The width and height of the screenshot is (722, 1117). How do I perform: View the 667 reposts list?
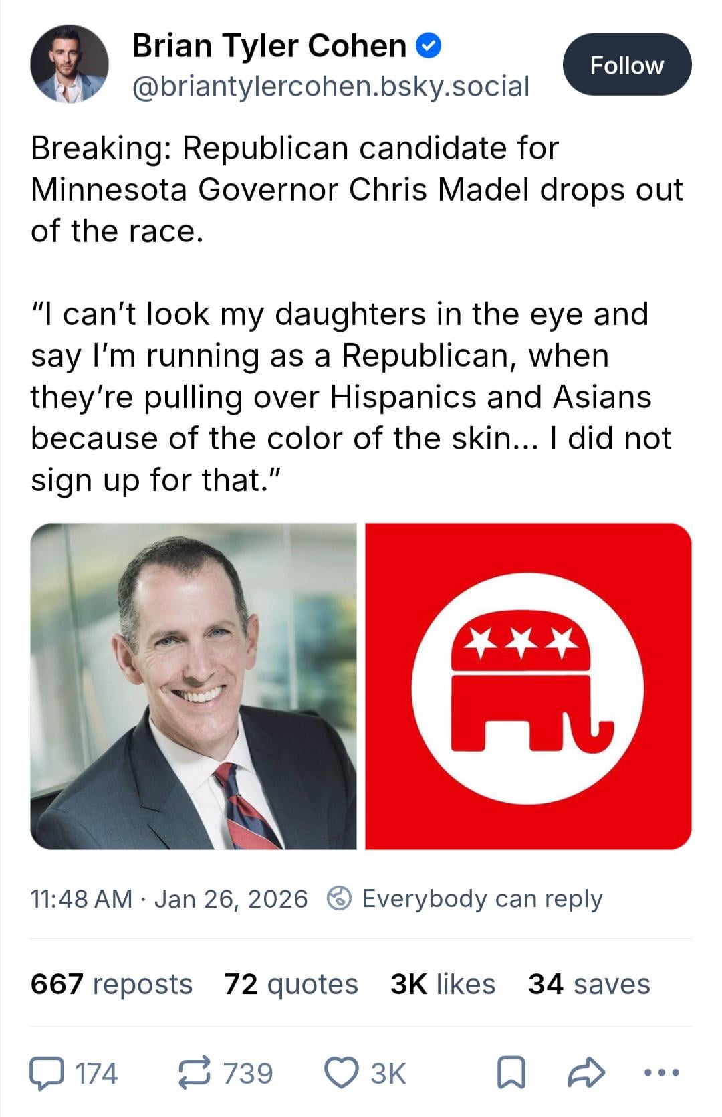click(111, 984)
